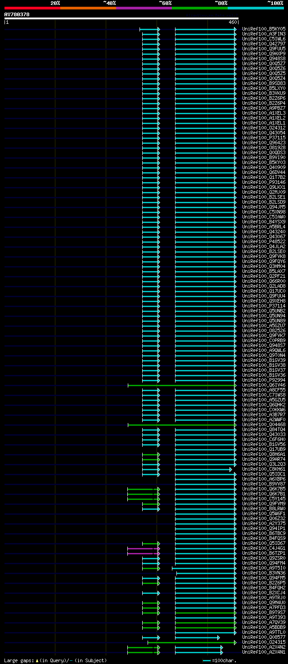Select the UniRef100_A1XEL3 label
Viewport: 288px width, 664px height.
click(264, 113)
